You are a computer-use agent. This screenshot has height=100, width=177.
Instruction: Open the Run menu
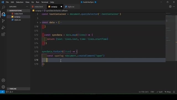pyautogui.click(x=38, y=2)
